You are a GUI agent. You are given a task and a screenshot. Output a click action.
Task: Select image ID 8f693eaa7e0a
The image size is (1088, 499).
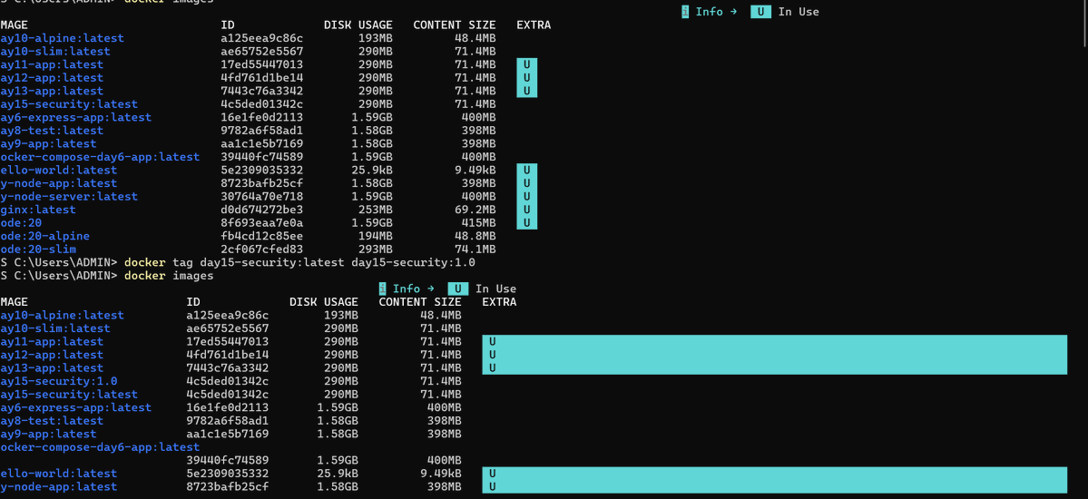pyautogui.click(x=261, y=223)
